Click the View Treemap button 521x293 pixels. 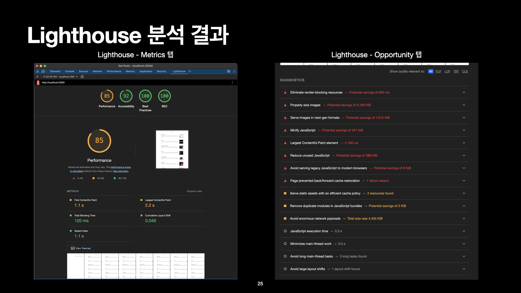tap(80, 248)
